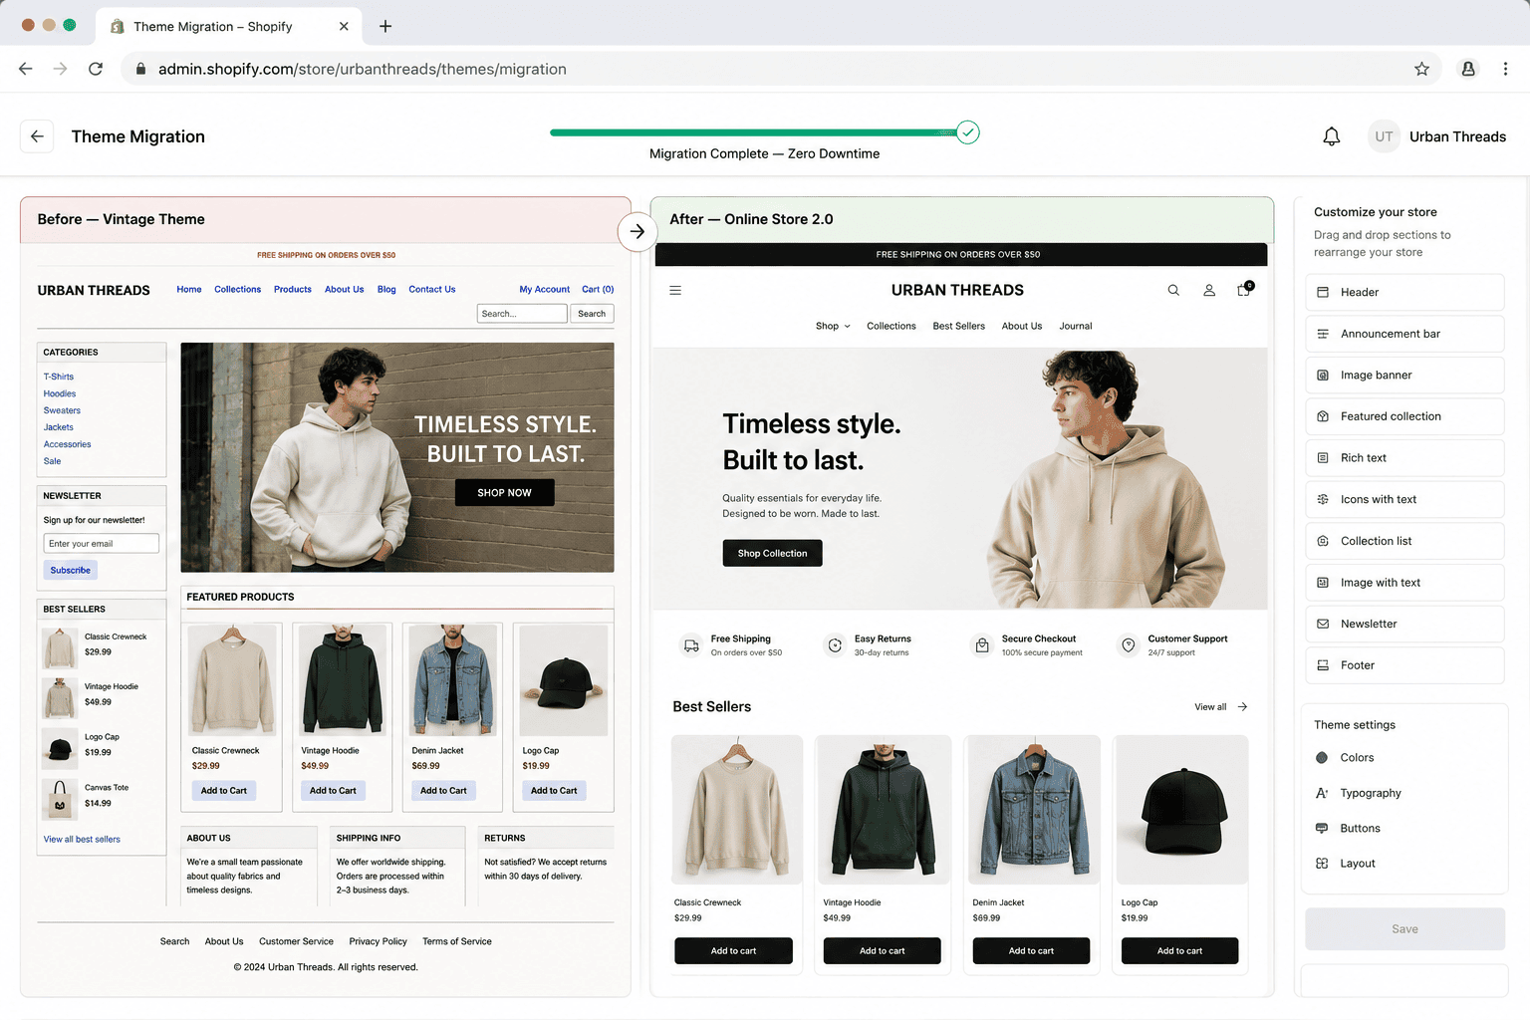Click the vintage theme Search button
Screen dimensions: 1530x1020
click(592, 314)
